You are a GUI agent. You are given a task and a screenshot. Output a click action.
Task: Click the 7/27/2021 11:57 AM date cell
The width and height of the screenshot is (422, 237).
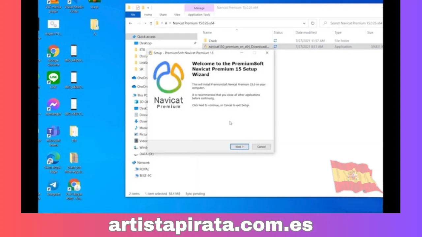pyautogui.click(x=310, y=41)
